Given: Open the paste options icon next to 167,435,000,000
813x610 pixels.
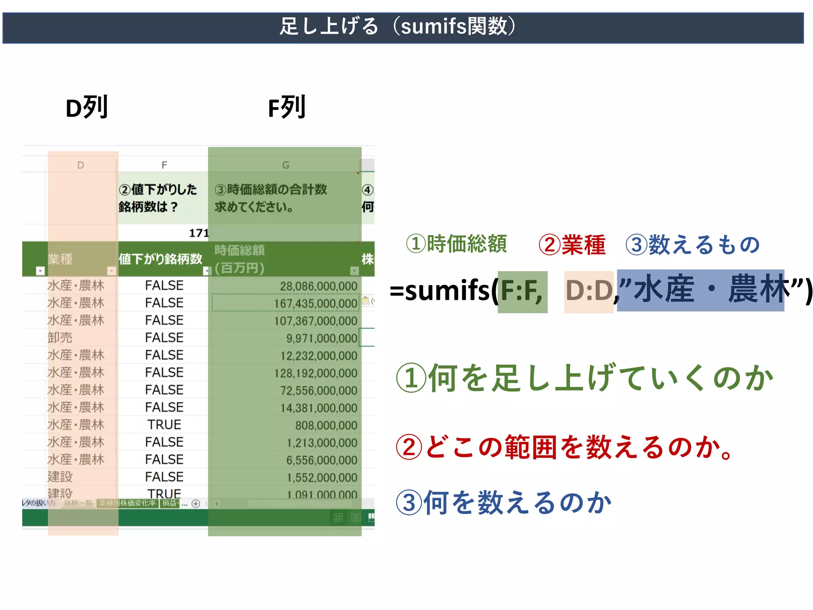Looking at the screenshot, I should (366, 301).
